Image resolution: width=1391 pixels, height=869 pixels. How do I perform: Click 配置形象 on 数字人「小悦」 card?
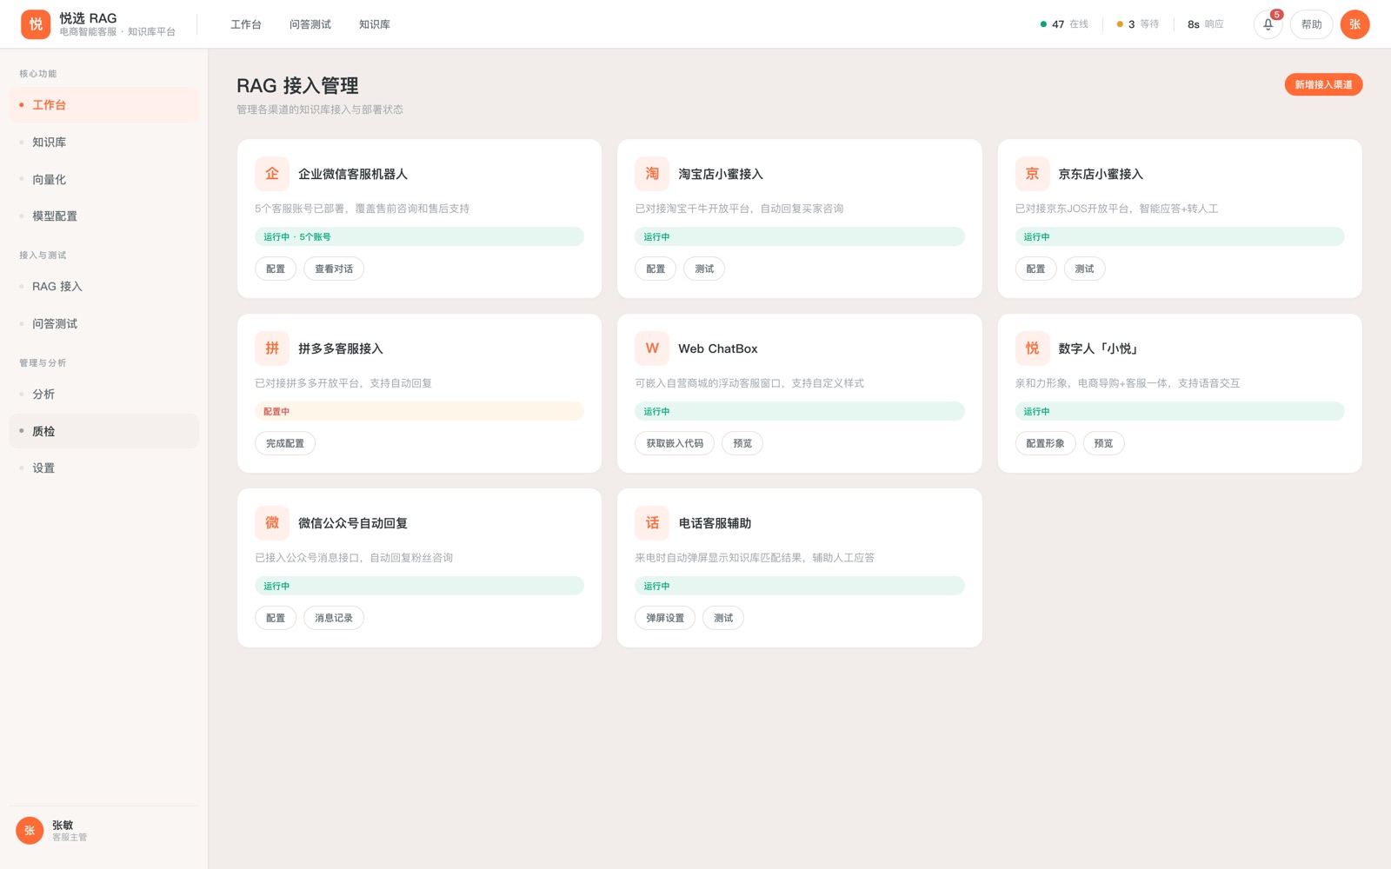(1045, 444)
